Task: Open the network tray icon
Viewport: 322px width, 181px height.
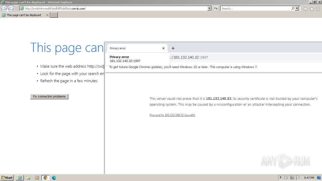Action: 292,178
